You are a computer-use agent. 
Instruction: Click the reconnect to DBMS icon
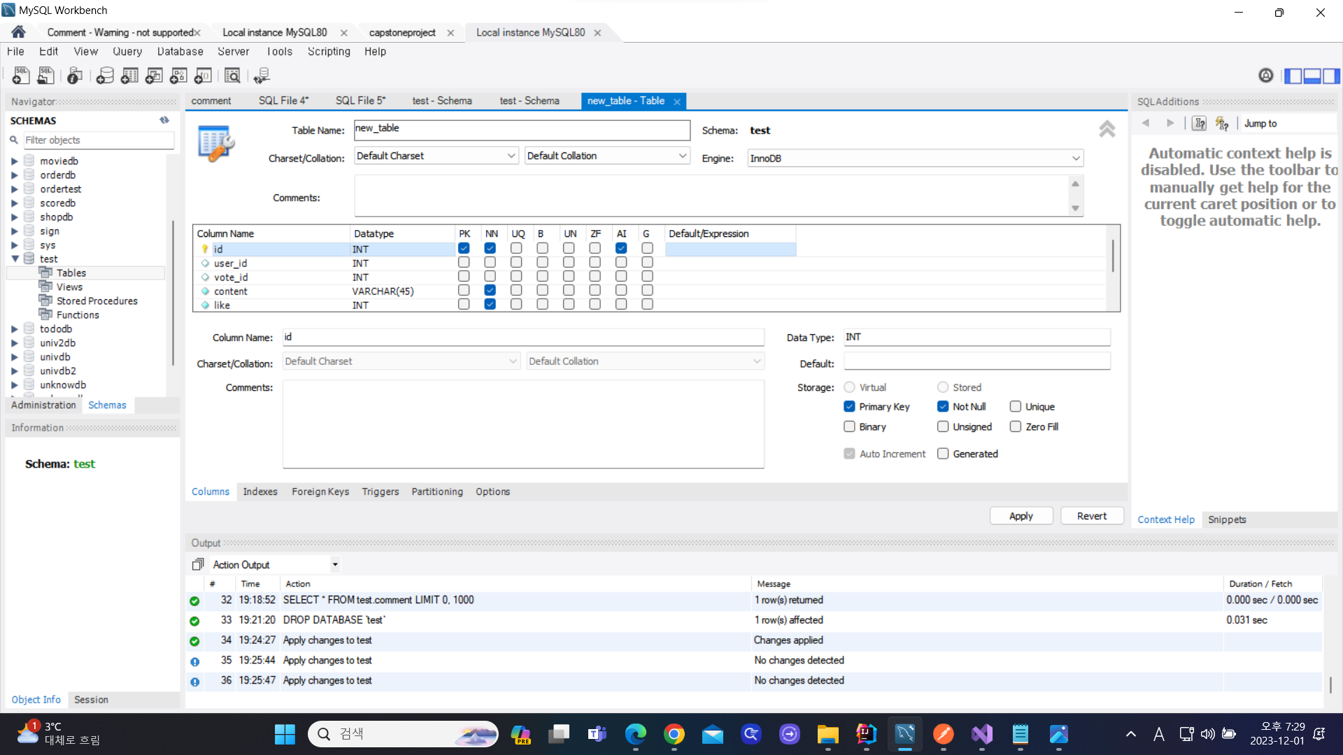click(x=262, y=75)
